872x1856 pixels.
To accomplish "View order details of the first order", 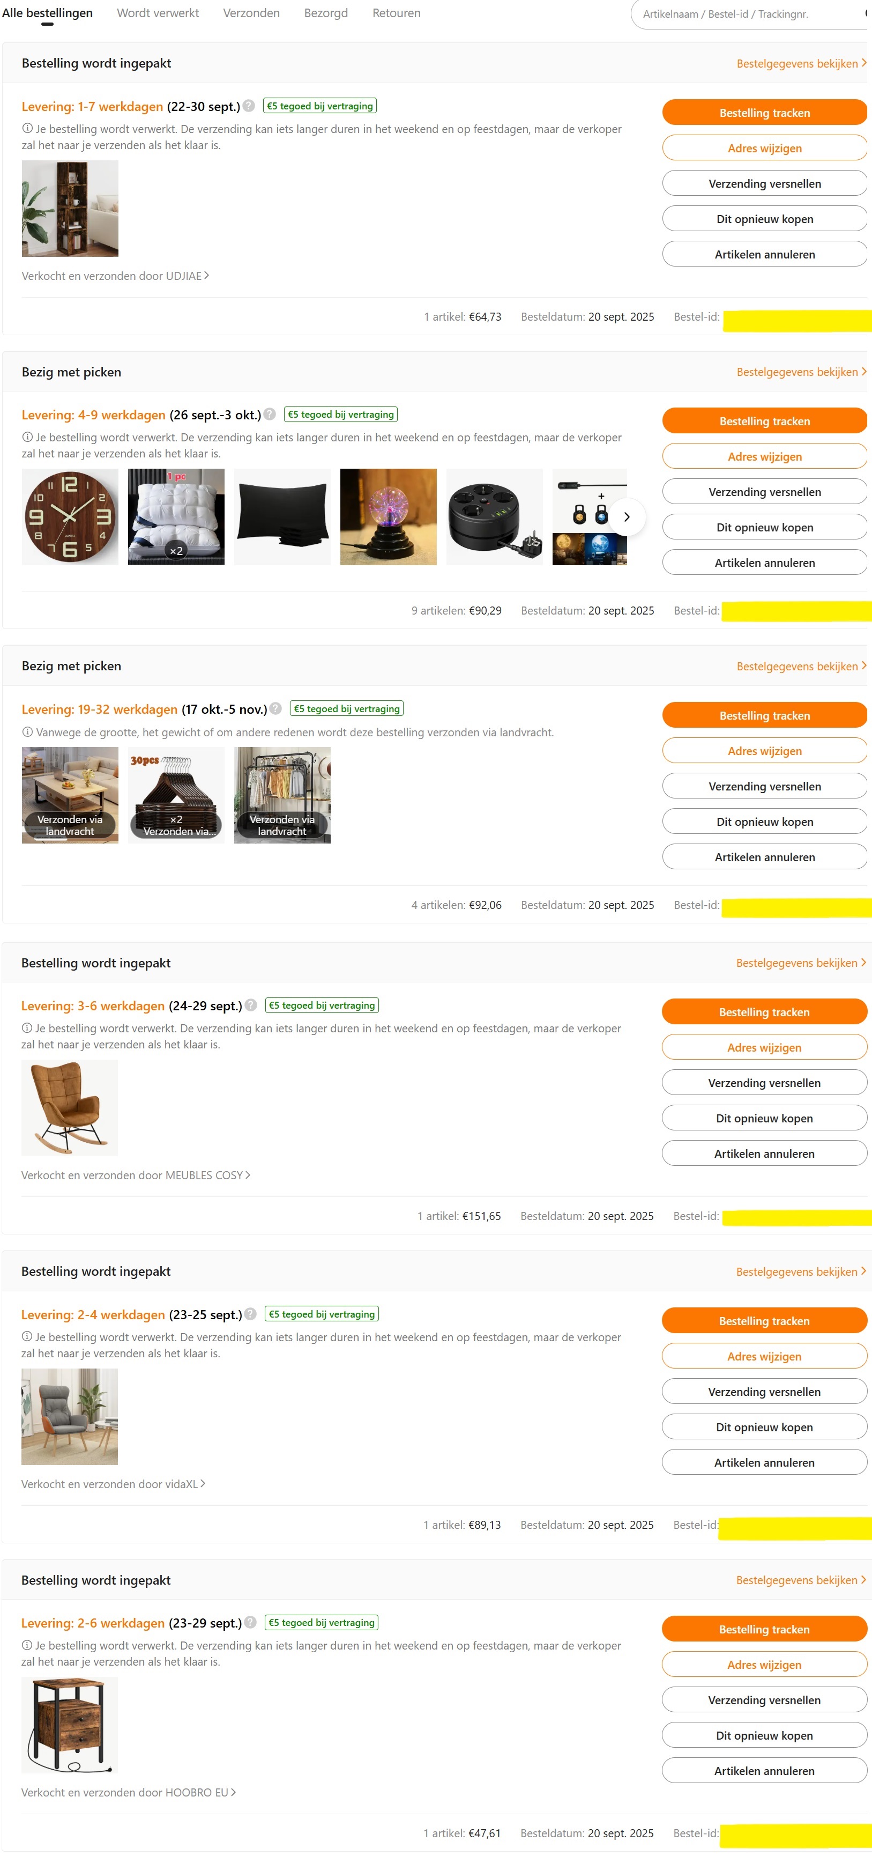I will coord(801,63).
